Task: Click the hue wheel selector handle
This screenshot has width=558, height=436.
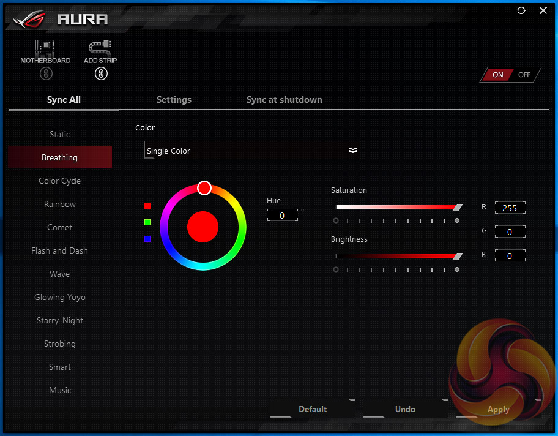Action: pos(204,188)
